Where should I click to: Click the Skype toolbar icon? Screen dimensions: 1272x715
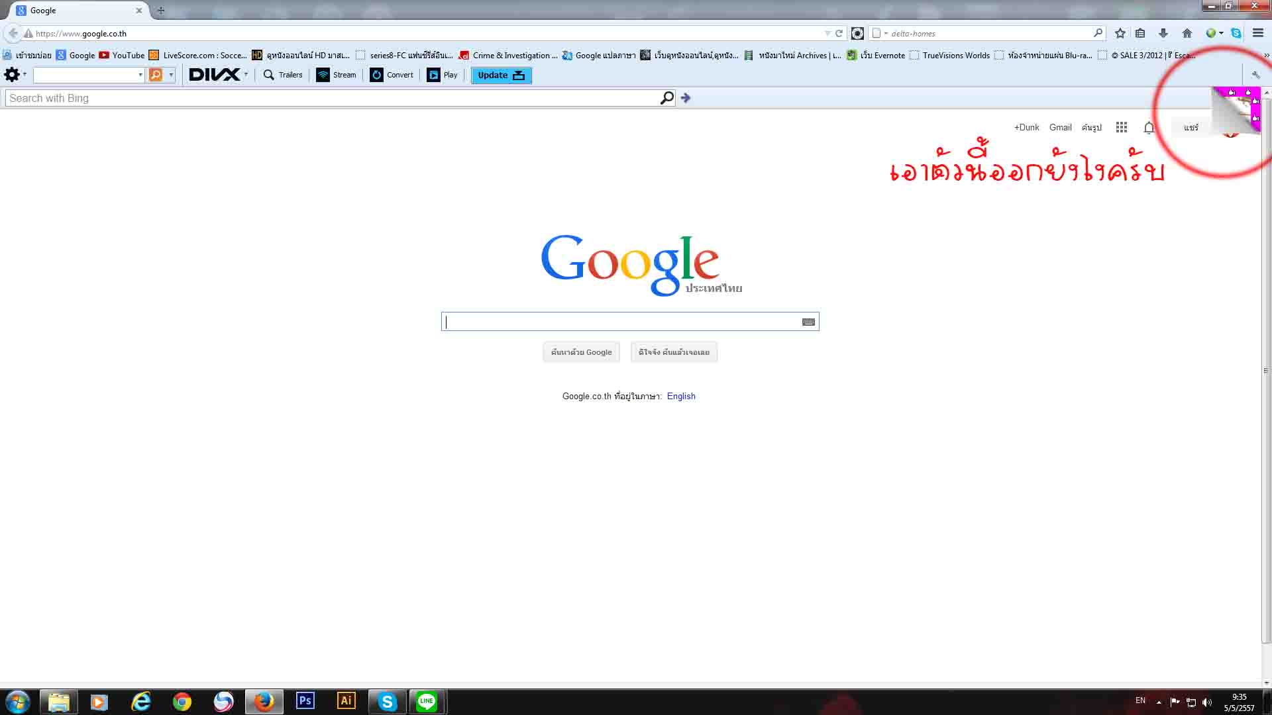click(1236, 33)
